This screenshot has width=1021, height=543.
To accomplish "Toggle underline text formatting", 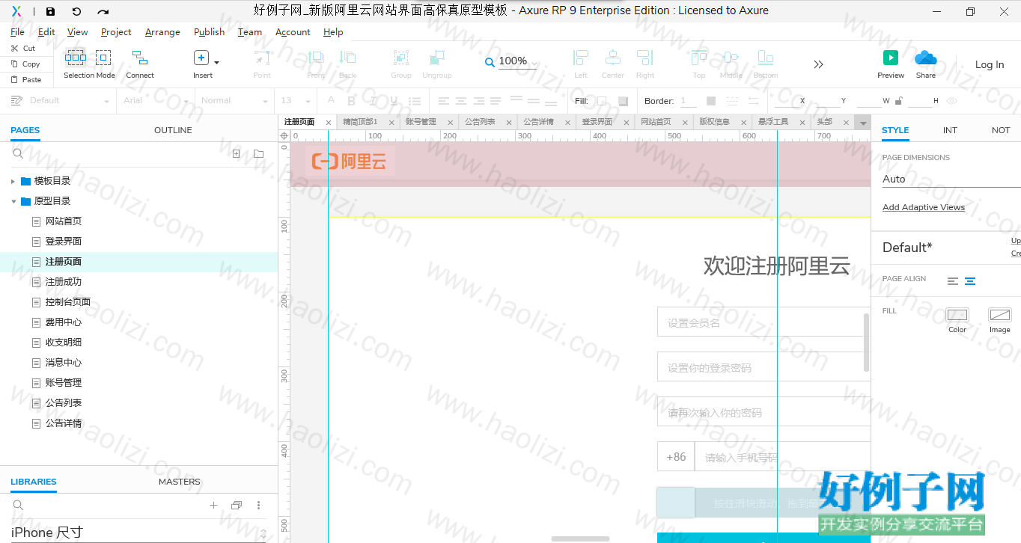I will pos(394,101).
